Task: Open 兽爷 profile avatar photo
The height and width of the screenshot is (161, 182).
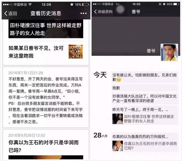Action: [x=169, y=52]
